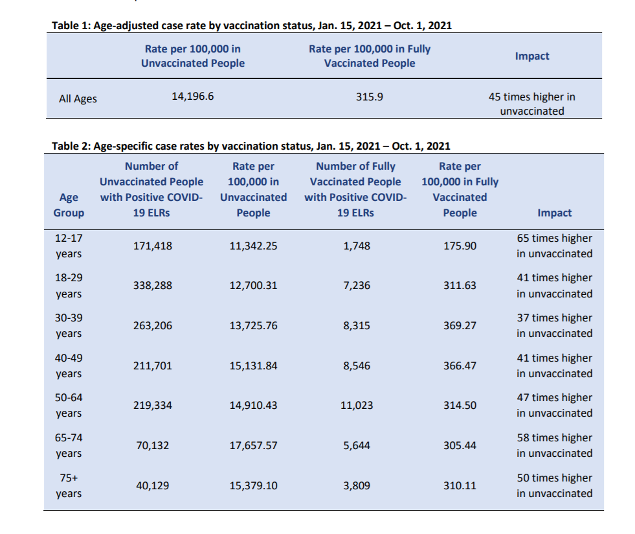635x534 pixels.
Task: Click the '40-49 years' row label
Action: [x=69, y=366]
